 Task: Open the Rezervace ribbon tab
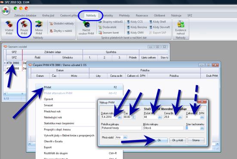pos(142,15)
